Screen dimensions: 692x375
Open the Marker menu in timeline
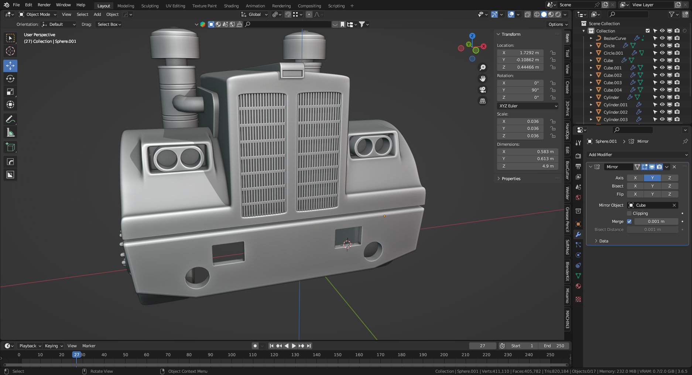(x=89, y=346)
